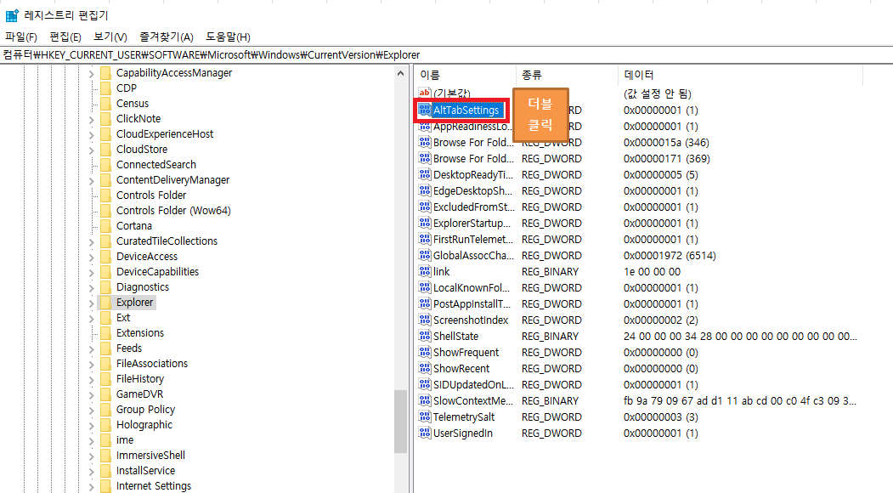Expand the CloudExperienceHost key
Screen dimensions: 893x493
(92, 134)
